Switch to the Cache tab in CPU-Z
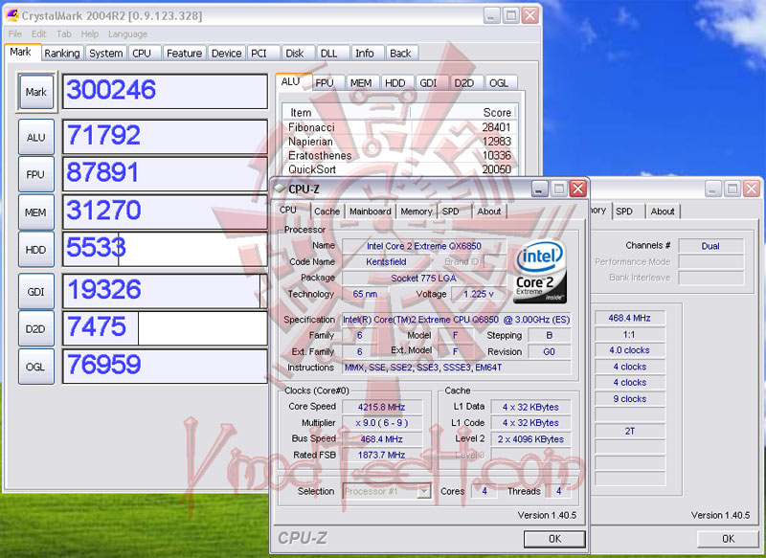The image size is (766, 558). point(327,212)
